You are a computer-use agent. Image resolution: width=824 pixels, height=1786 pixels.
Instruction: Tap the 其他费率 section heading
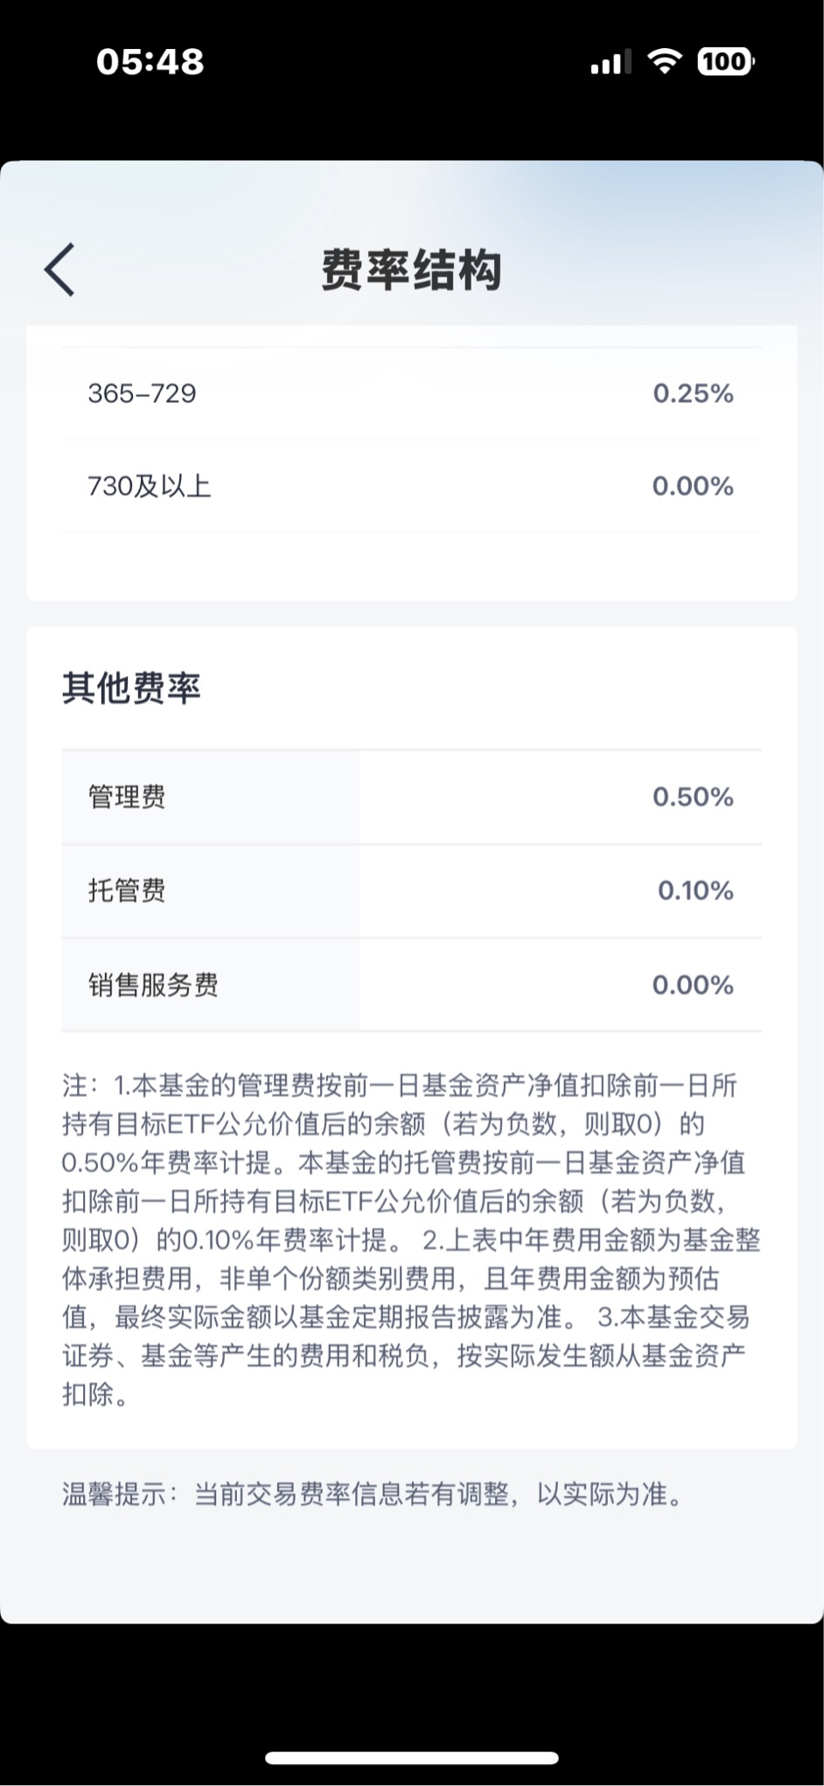(x=131, y=688)
